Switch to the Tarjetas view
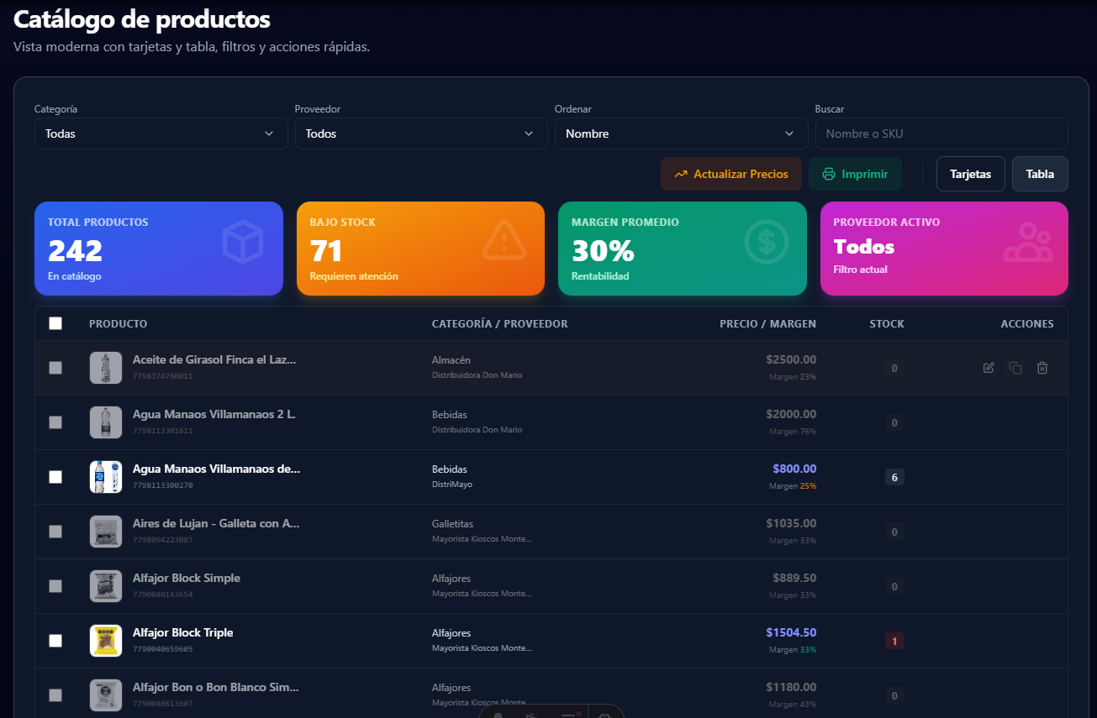The width and height of the screenshot is (1097, 718). tap(970, 174)
